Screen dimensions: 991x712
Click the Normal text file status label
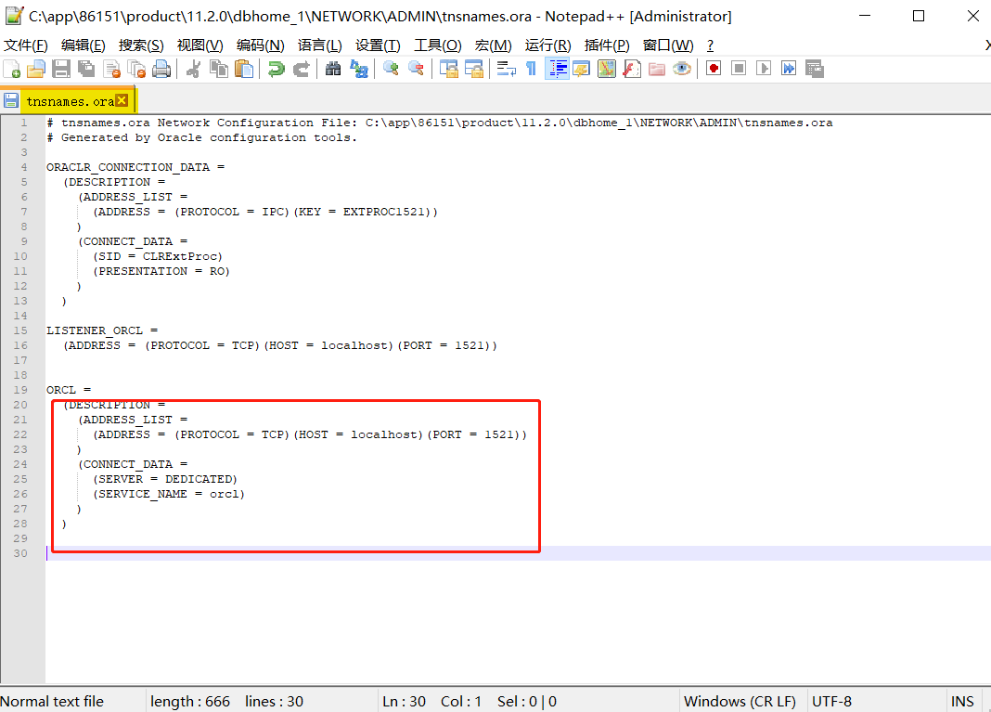click(x=52, y=701)
